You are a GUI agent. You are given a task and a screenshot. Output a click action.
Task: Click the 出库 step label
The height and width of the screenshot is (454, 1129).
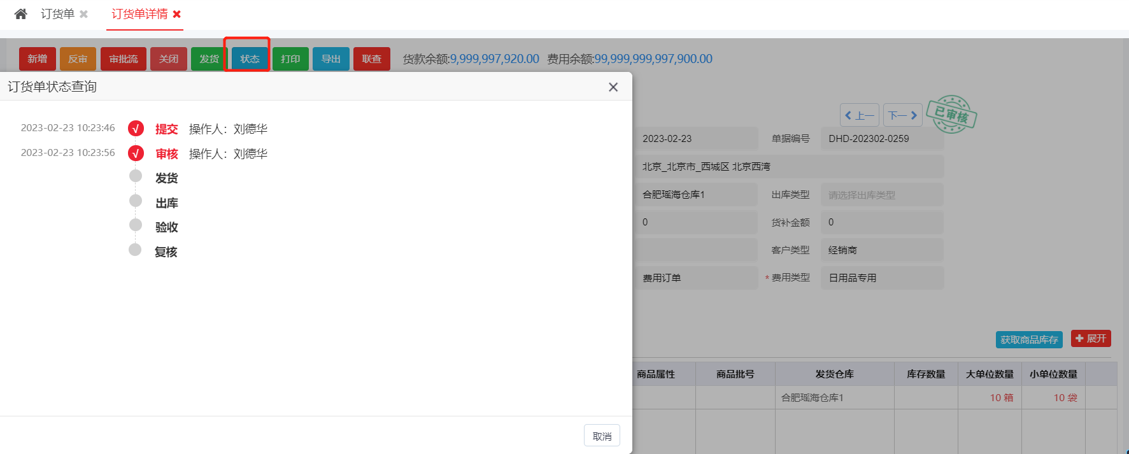(x=167, y=203)
